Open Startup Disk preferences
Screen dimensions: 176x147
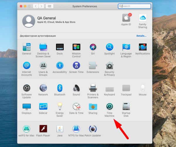(x=126, y=106)
